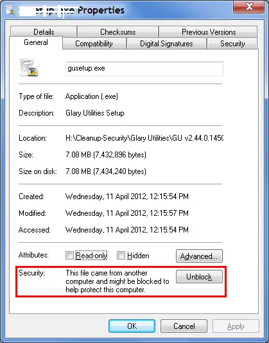Open the Digital Signatures tab
269x343 pixels.
[166, 44]
